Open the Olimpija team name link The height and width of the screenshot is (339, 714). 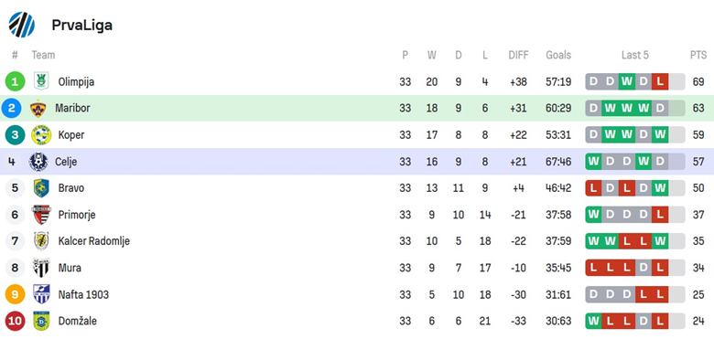click(76, 82)
